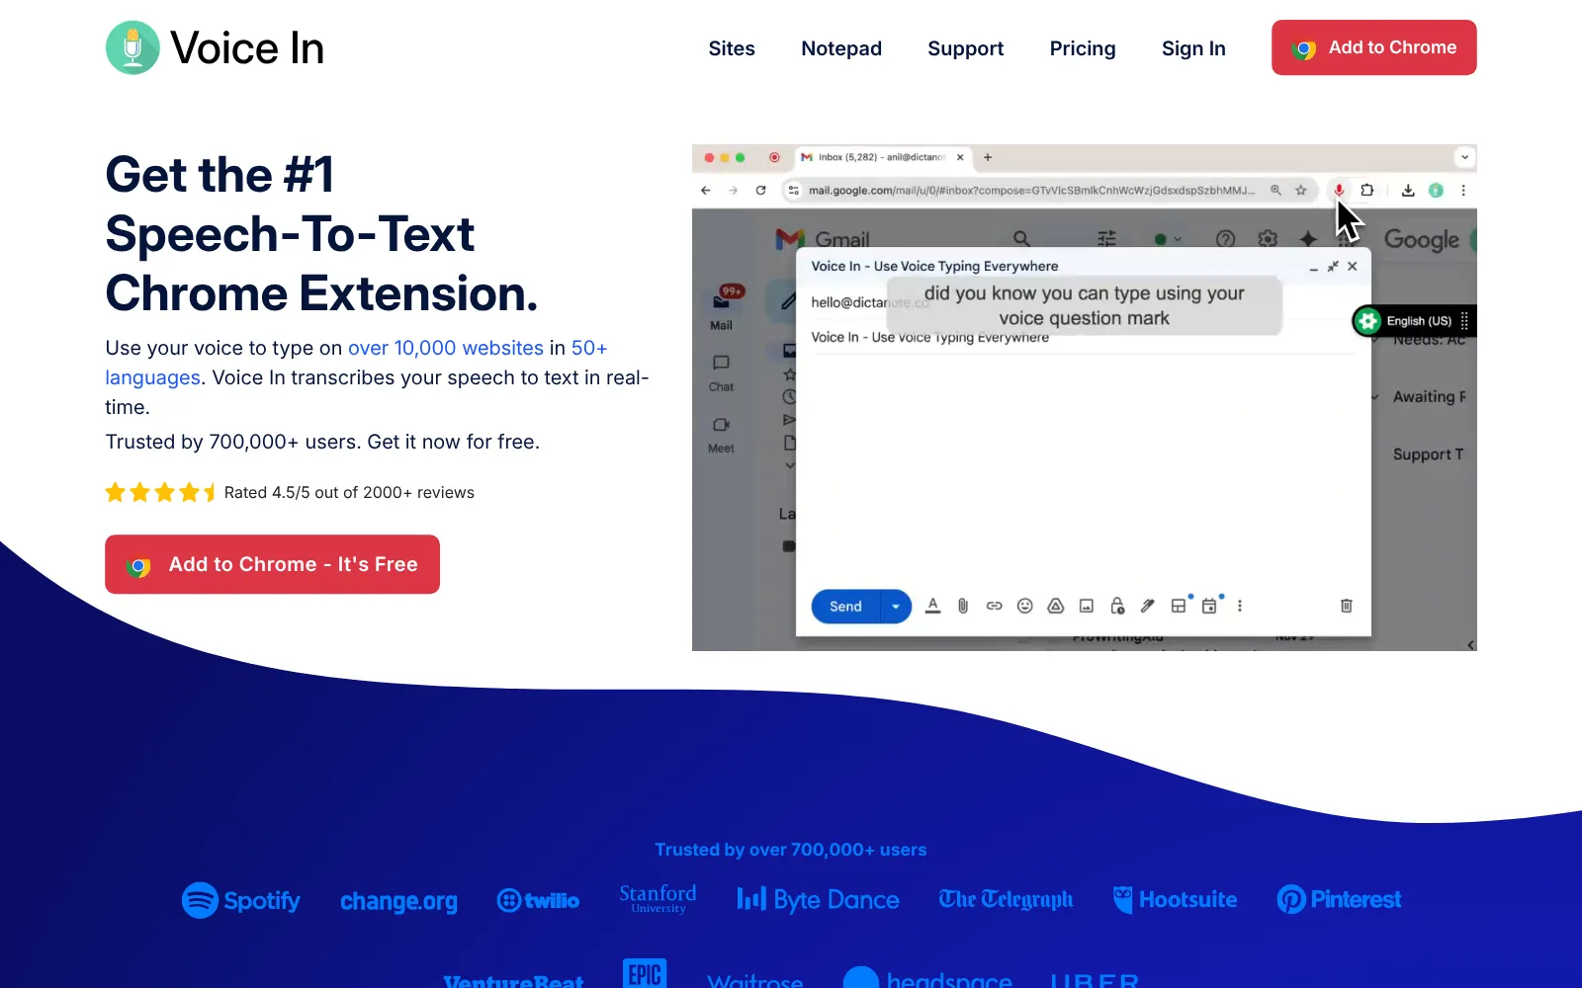Click the extensions puzzle icon in demo browser

pyautogui.click(x=1367, y=190)
